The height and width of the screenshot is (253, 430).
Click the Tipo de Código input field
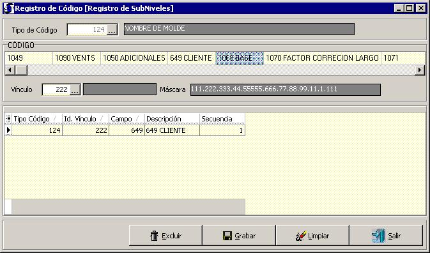(x=87, y=29)
